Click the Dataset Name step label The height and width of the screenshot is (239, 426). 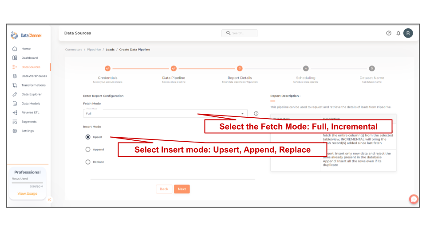pos(372,78)
